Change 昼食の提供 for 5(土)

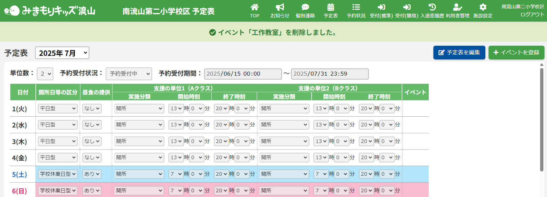[x=92, y=174]
